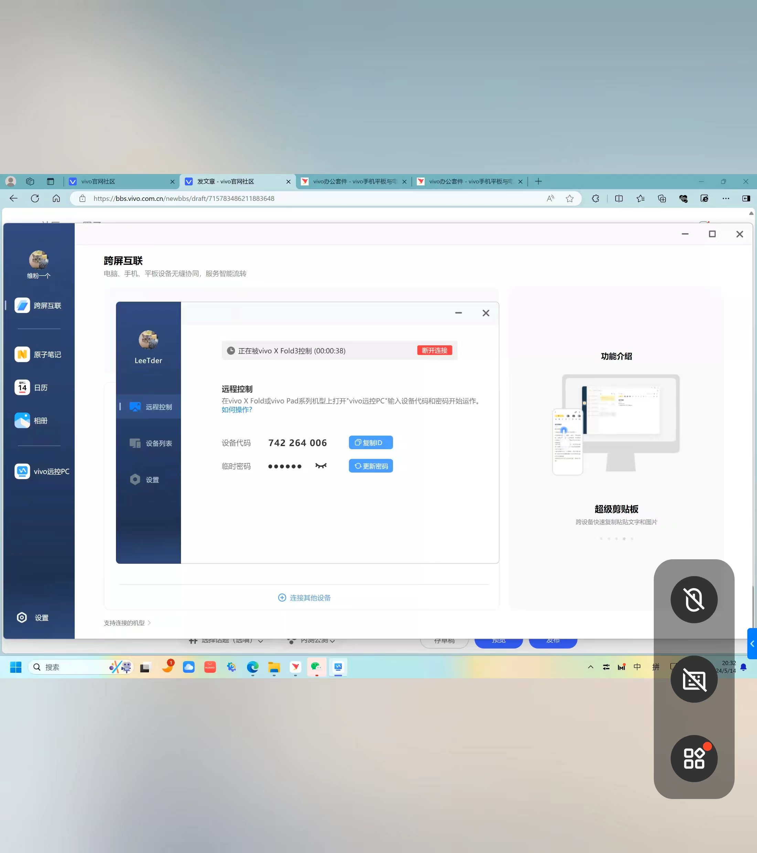Add page to favorites star icon
757x853 pixels.
click(569, 198)
